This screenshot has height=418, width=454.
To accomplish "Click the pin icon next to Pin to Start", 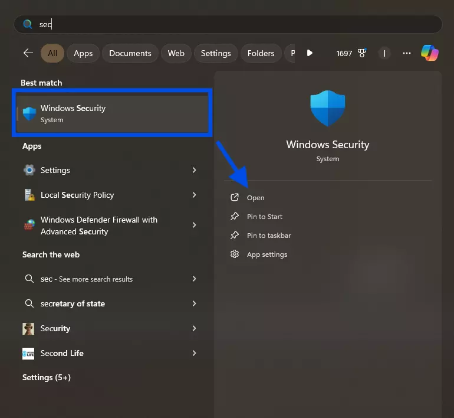I will click(x=235, y=217).
